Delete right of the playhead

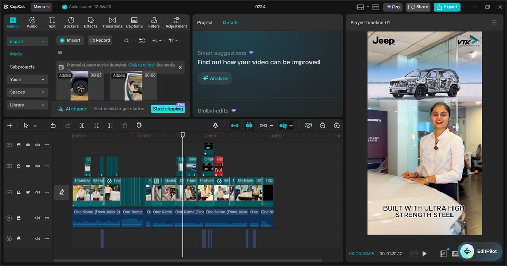tap(110, 126)
